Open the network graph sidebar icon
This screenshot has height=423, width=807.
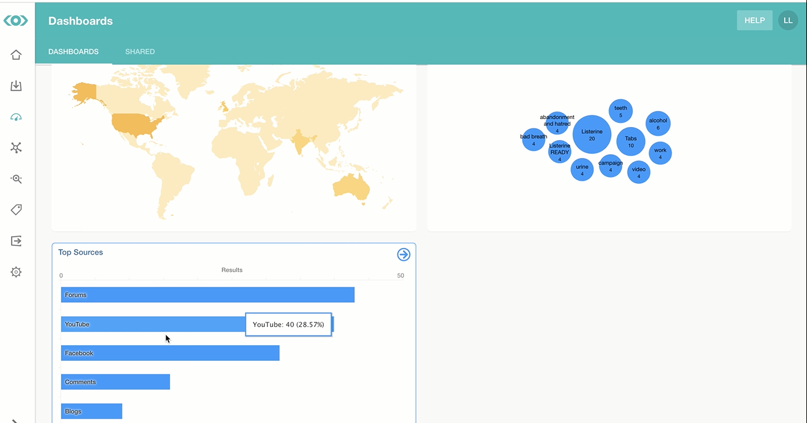click(x=16, y=147)
